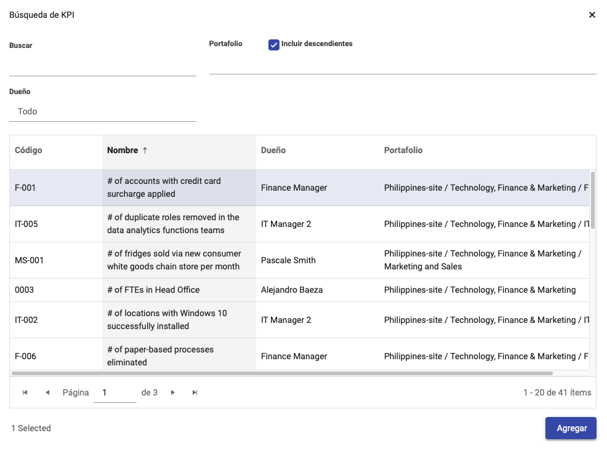Screen dimensions: 607x449
Task: Click the horizontal scrollbar under the table
Action: pos(282,373)
